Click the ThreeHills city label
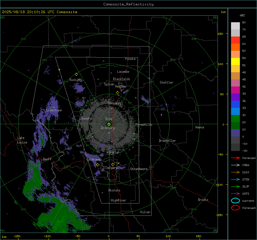 [144, 125]
